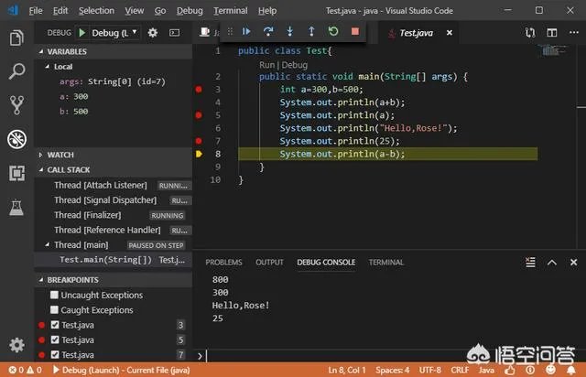Click the Continue button in debug toolbar

pyautogui.click(x=246, y=31)
